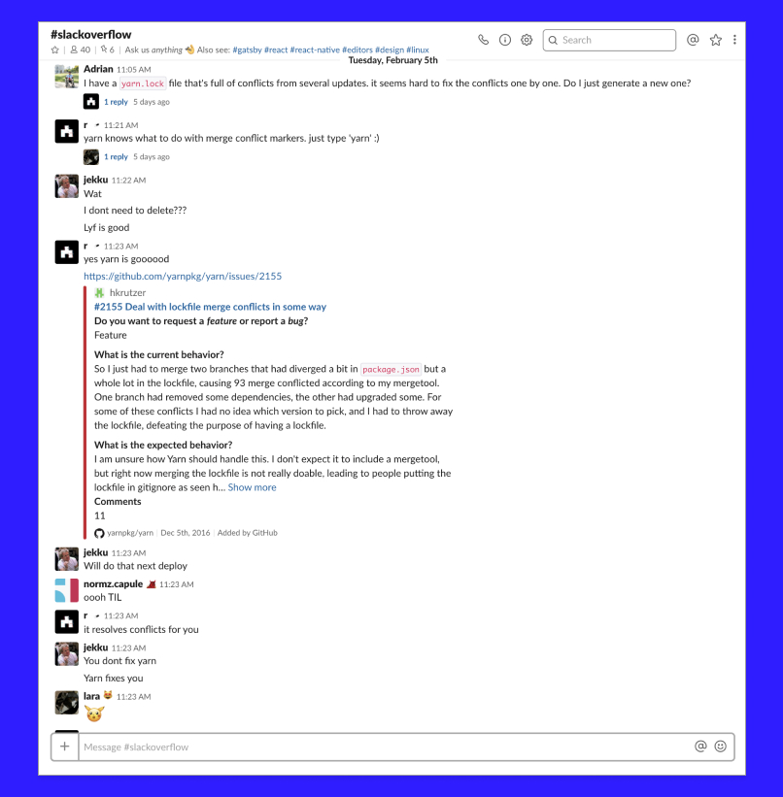Viewport: 783px width, 797px height.
Task: Click the Search input field
Action: tap(609, 40)
